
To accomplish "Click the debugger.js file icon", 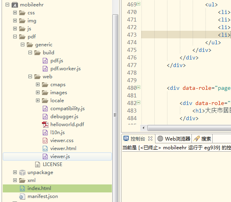I will [x=45, y=117].
